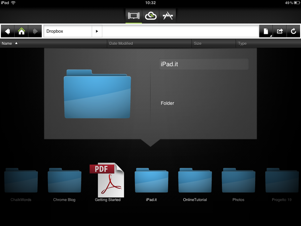Select the OnlineTutorial folder
This screenshot has width=301, height=226.
tap(195, 181)
